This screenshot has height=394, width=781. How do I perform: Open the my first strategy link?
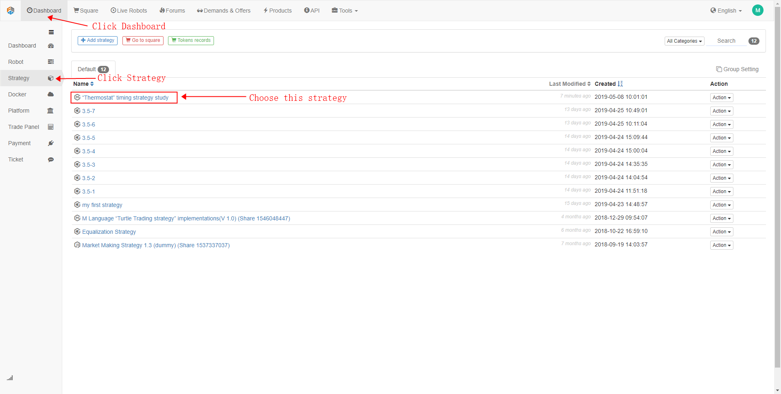(x=102, y=205)
